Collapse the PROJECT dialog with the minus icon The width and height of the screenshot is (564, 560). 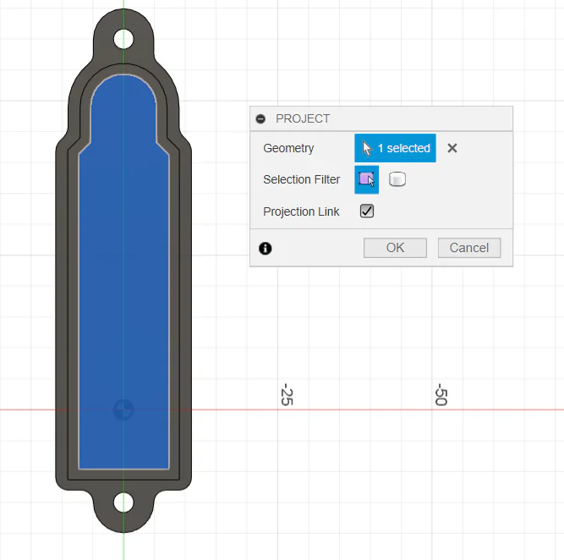(260, 118)
